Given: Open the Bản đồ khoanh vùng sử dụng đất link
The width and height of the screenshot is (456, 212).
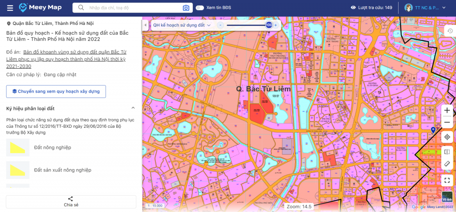Looking at the screenshot, I should click(66, 59).
